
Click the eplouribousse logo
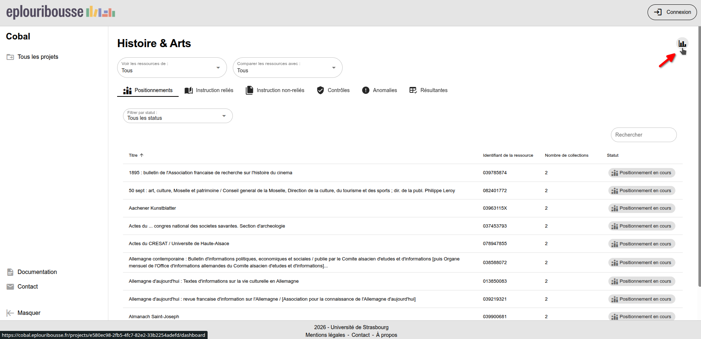pyautogui.click(x=61, y=12)
